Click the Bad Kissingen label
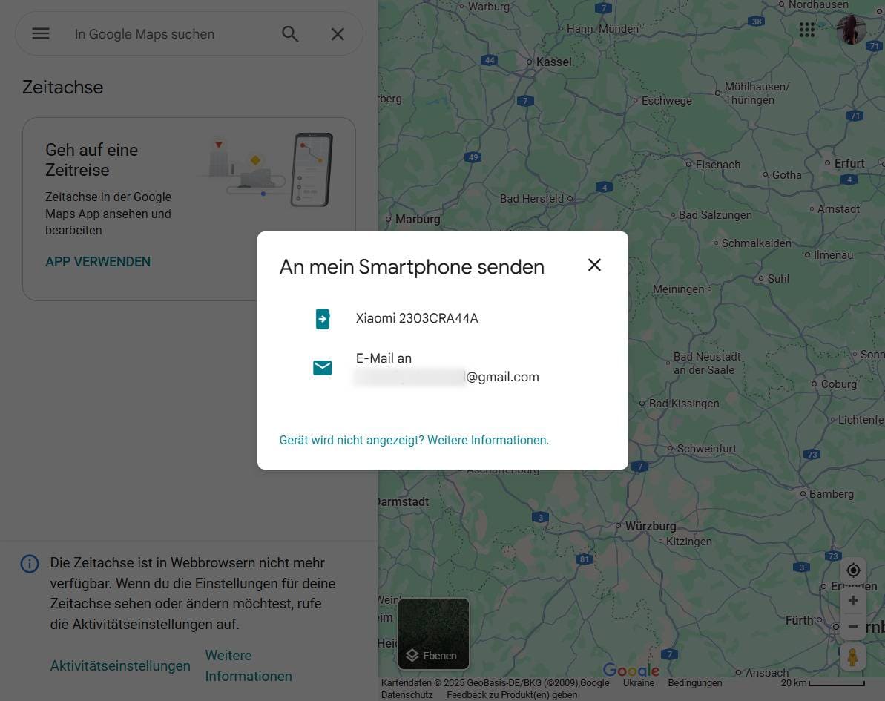 684,404
